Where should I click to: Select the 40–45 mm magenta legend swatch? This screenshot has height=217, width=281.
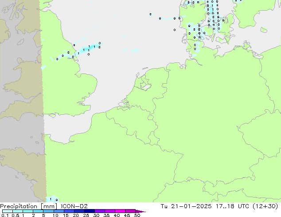120,211
